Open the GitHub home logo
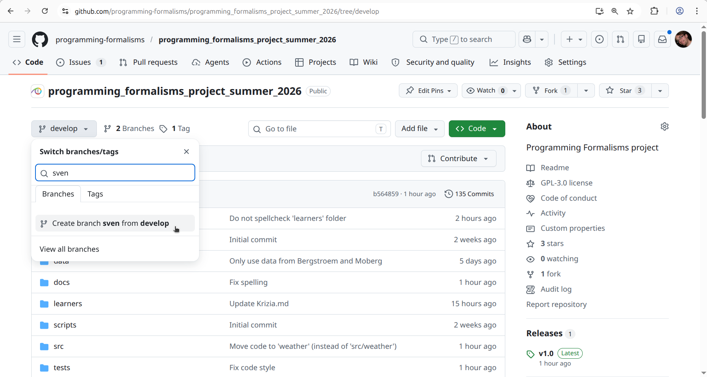 pos(40,40)
